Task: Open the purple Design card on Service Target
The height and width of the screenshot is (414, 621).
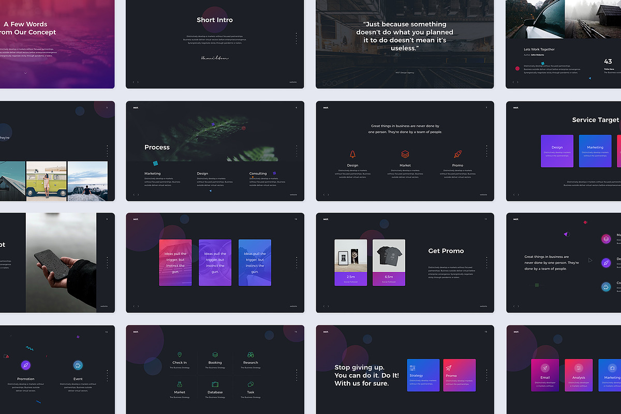Action: (557, 151)
